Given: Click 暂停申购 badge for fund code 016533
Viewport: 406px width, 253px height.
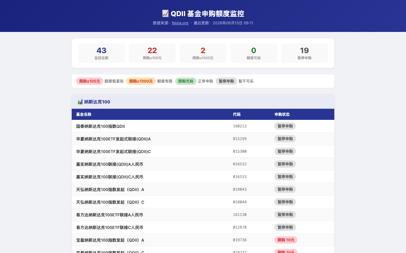Looking at the screenshot, I should [x=285, y=177].
